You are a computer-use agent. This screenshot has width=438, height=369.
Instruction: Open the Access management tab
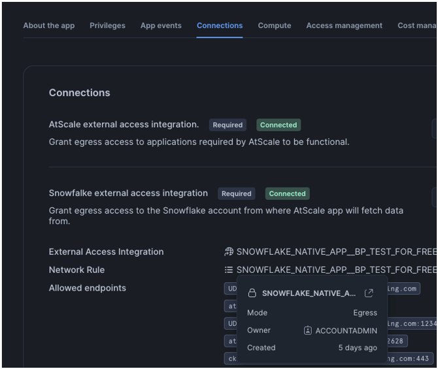tap(344, 25)
